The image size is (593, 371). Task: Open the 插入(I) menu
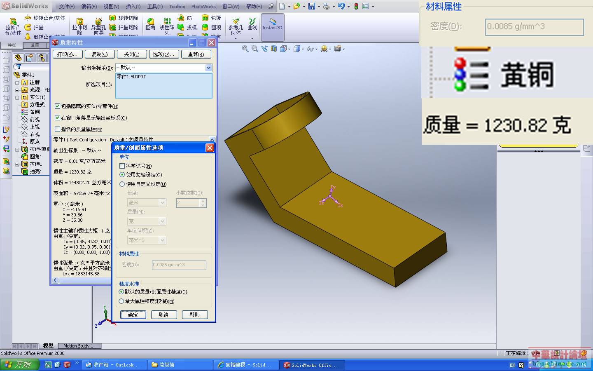133,7
